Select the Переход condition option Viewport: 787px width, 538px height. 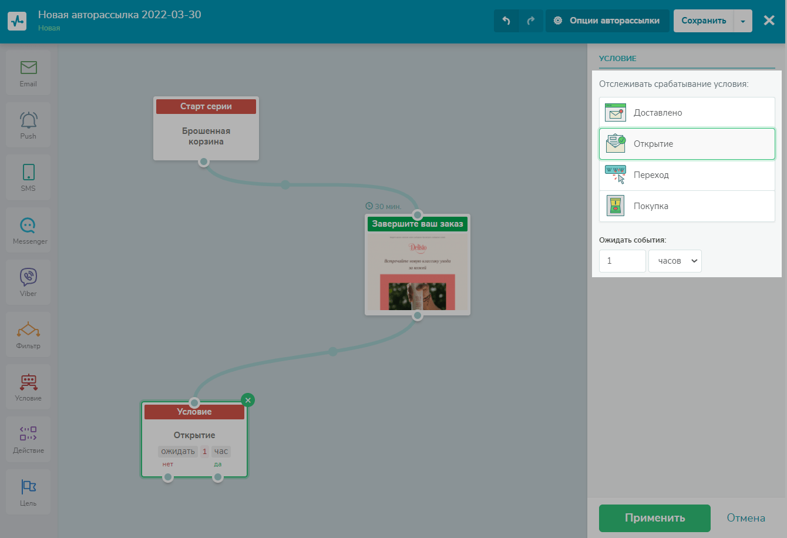click(687, 175)
